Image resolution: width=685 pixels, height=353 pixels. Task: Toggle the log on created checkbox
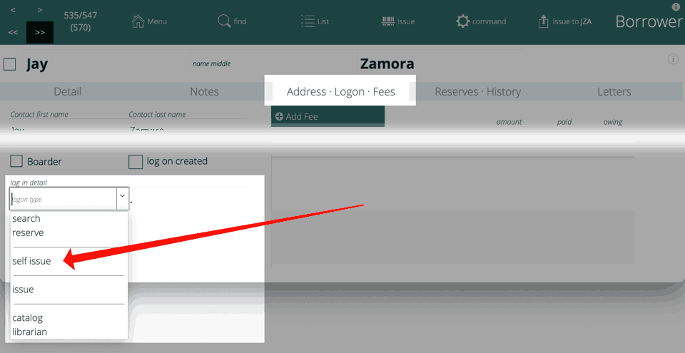tap(136, 162)
